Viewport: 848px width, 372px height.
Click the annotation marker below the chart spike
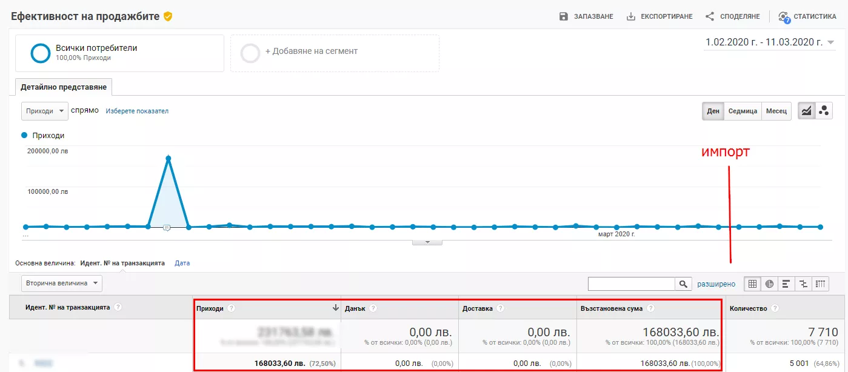coord(167,228)
